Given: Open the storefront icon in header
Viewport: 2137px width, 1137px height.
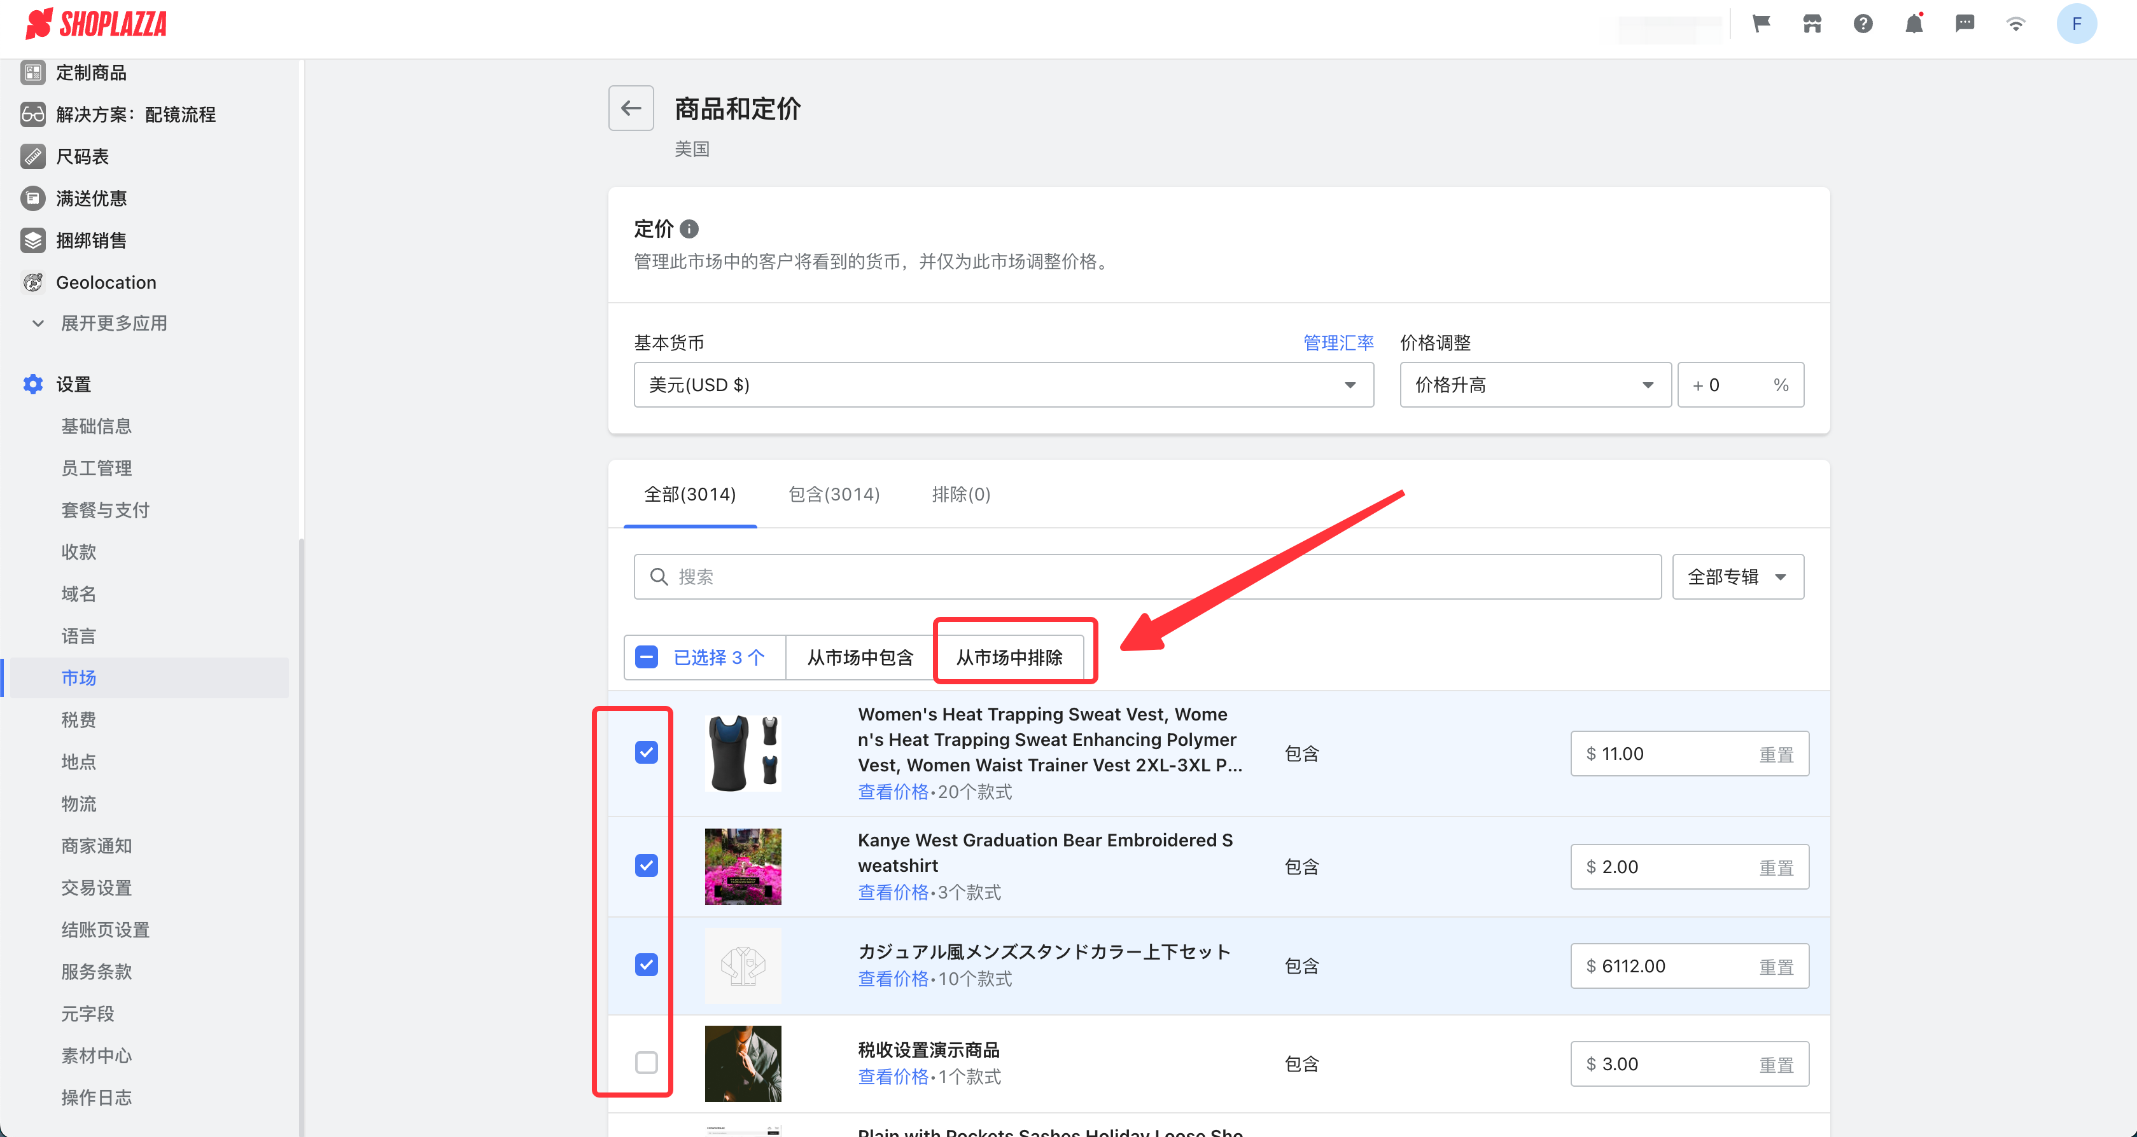Looking at the screenshot, I should (x=1812, y=24).
